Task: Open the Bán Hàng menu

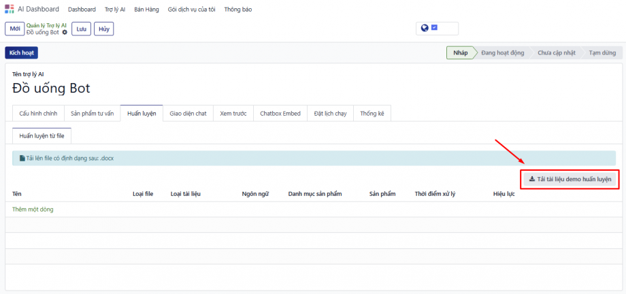Action: click(x=146, y=10)
